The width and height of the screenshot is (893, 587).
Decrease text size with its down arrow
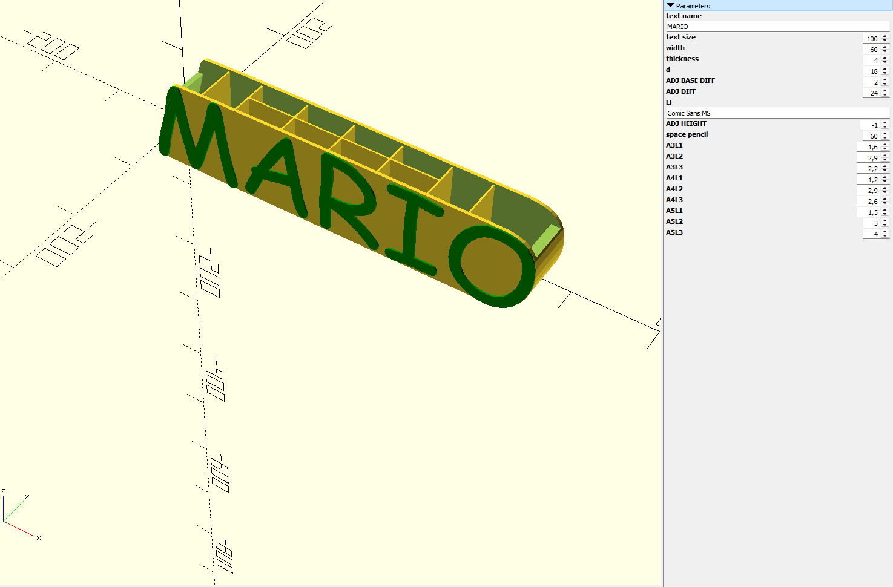click(885, 41)
